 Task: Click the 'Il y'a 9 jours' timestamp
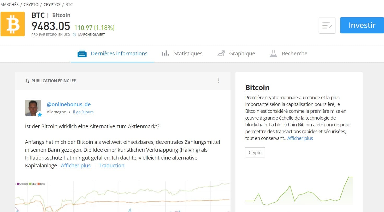(x=83, y=112)
